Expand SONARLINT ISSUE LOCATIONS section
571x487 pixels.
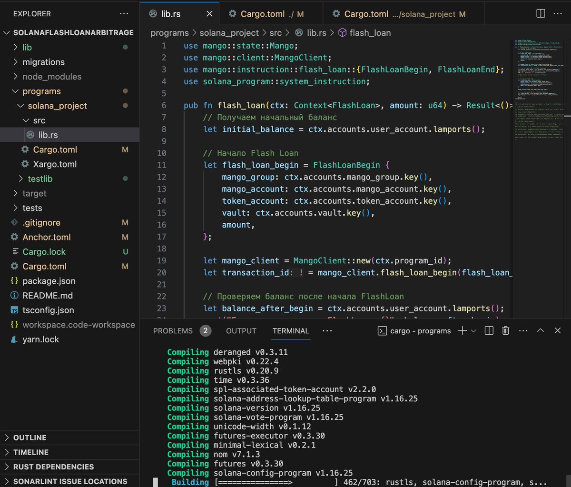(70, 481)
